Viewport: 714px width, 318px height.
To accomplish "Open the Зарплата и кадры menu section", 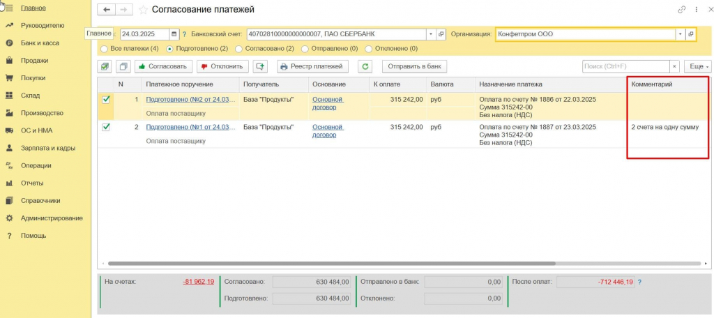I will point(48,148).
